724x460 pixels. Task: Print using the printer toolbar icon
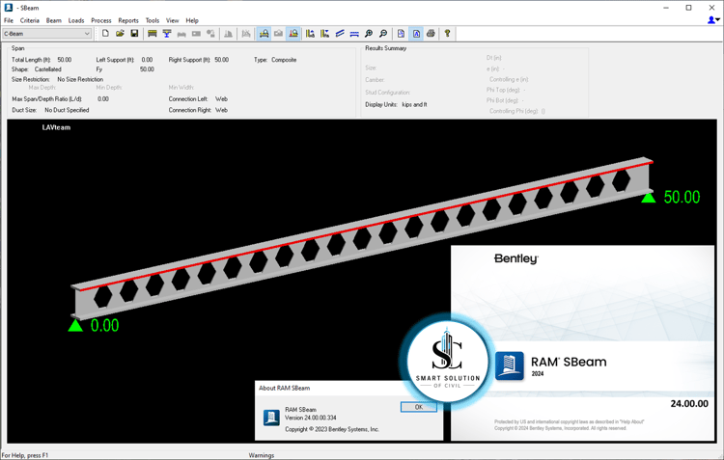point(431,33)
